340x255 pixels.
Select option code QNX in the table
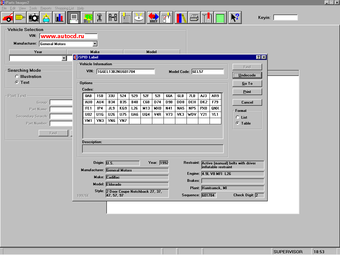215,108
